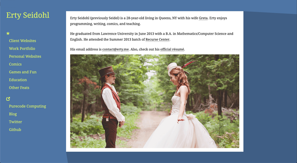The width and height of the screenshot is (297, 163).
Task: Visit the Github link
Action: [x=15, y=130]
